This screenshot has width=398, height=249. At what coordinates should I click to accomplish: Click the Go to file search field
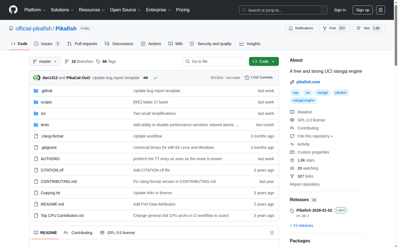(x=215, y=61)
